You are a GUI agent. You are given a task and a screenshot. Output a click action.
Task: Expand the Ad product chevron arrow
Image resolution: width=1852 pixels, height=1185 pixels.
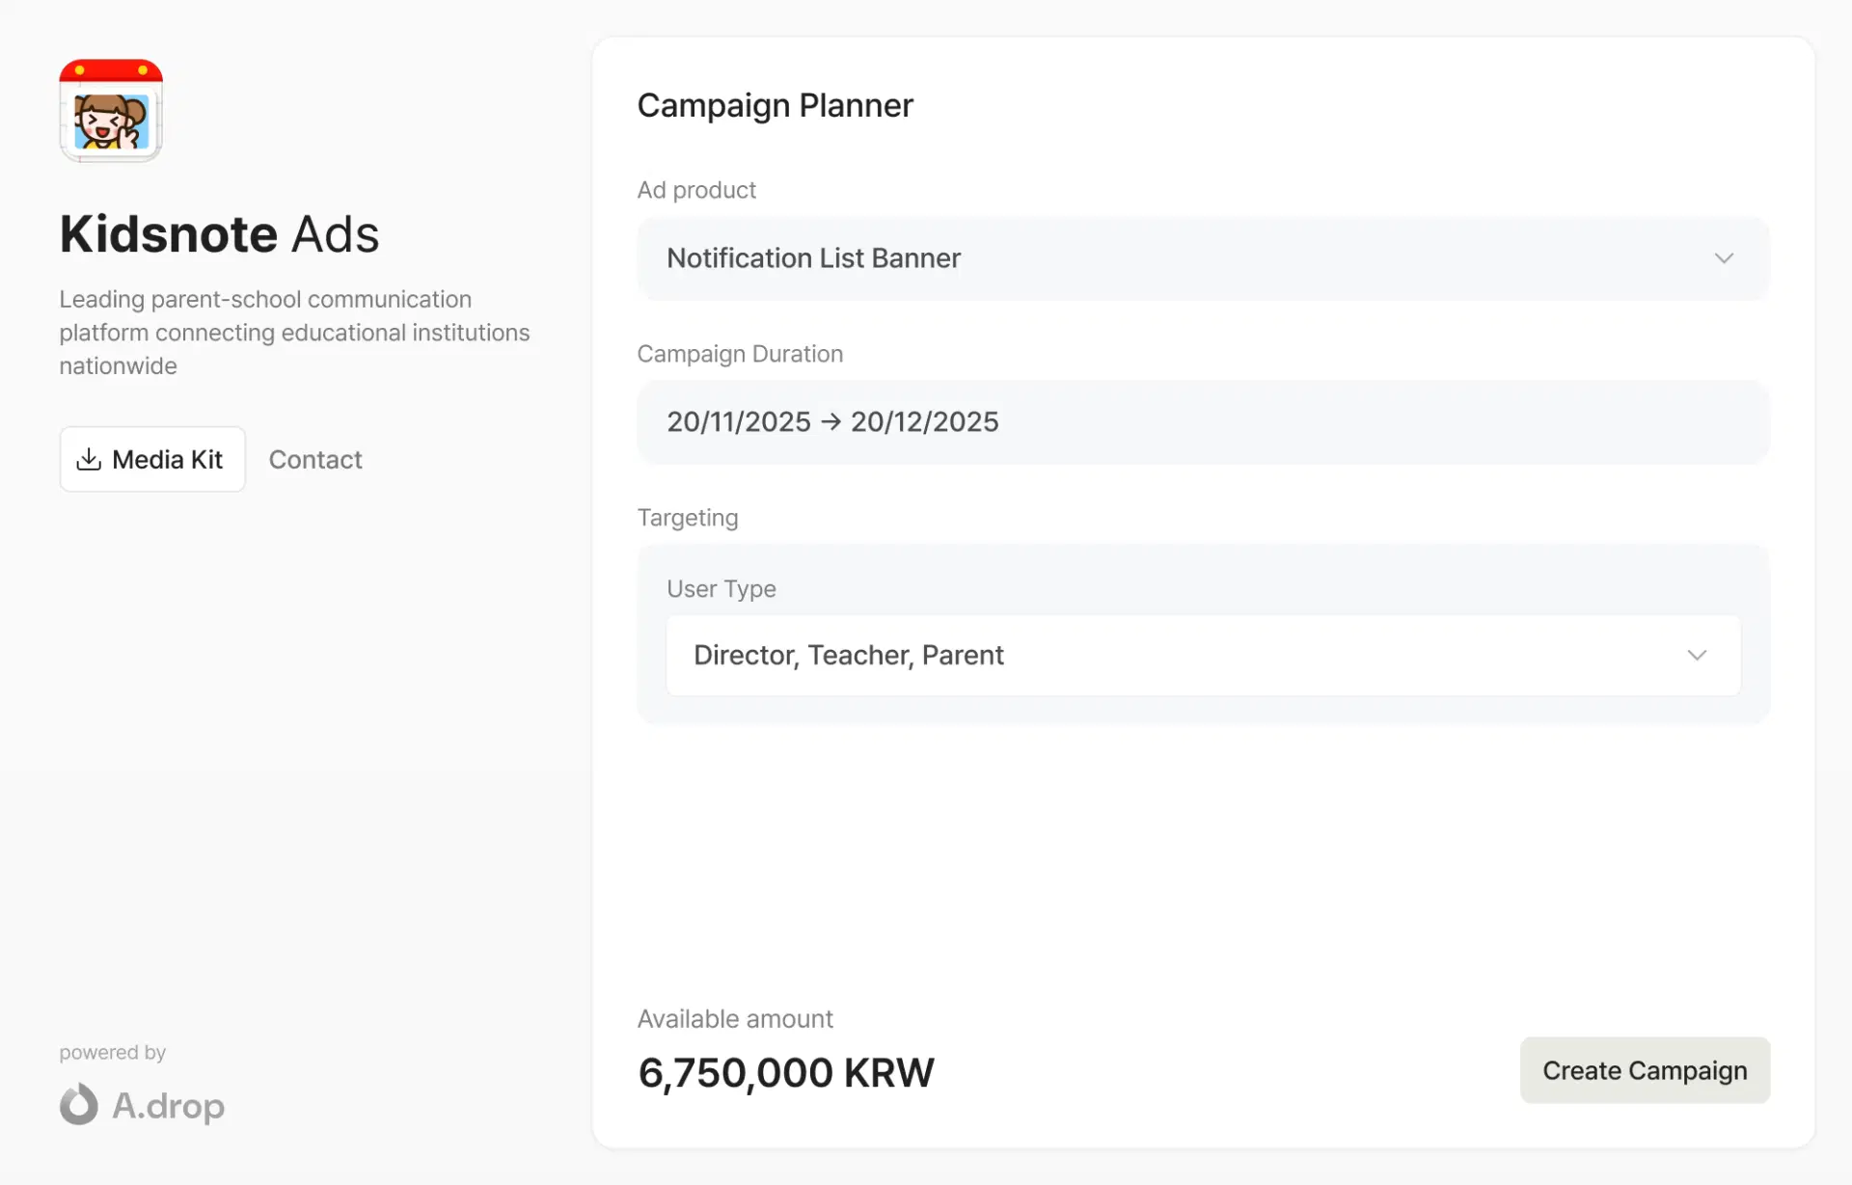pyautogui.click(x=1724, y=258)
